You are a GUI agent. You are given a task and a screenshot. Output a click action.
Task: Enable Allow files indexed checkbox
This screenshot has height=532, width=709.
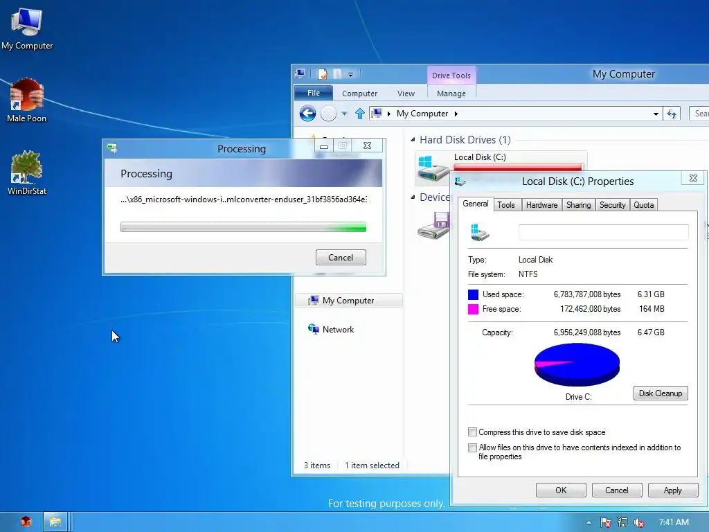pyautogui.click(x=472, y=447)
